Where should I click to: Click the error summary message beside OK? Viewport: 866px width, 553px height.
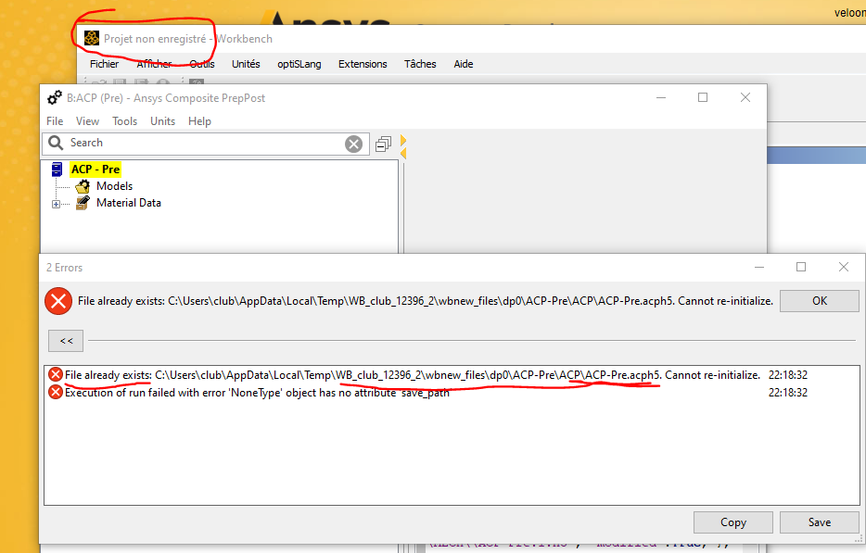click(426, 301)
